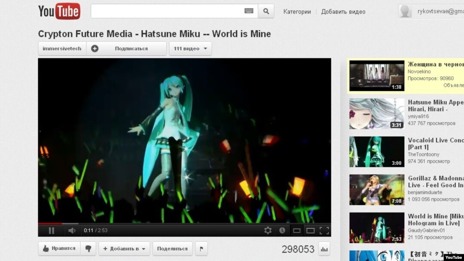Show video statistics chart
This screenshot has height=261, width=464.
[324, 249]
